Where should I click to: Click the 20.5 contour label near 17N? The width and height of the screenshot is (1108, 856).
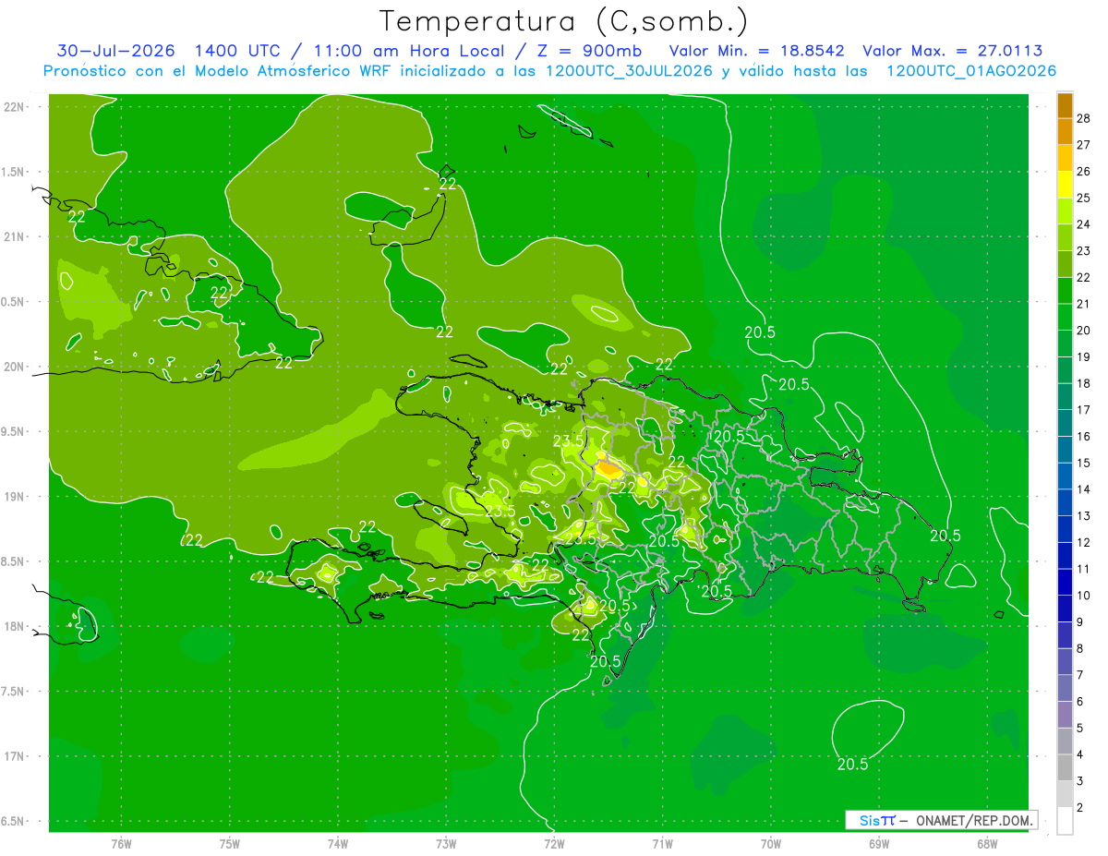(852, 765)
